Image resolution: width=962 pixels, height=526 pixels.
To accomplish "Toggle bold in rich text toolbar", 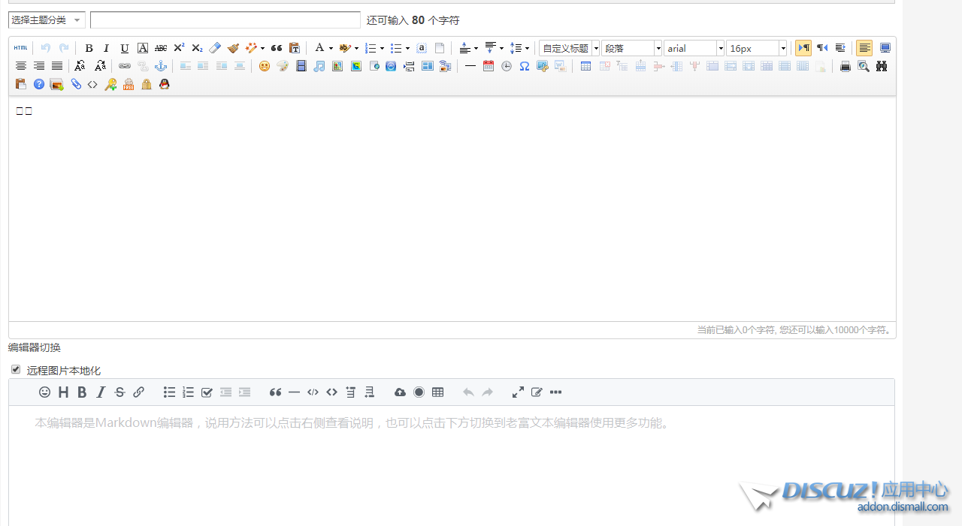I will (89, 48).
